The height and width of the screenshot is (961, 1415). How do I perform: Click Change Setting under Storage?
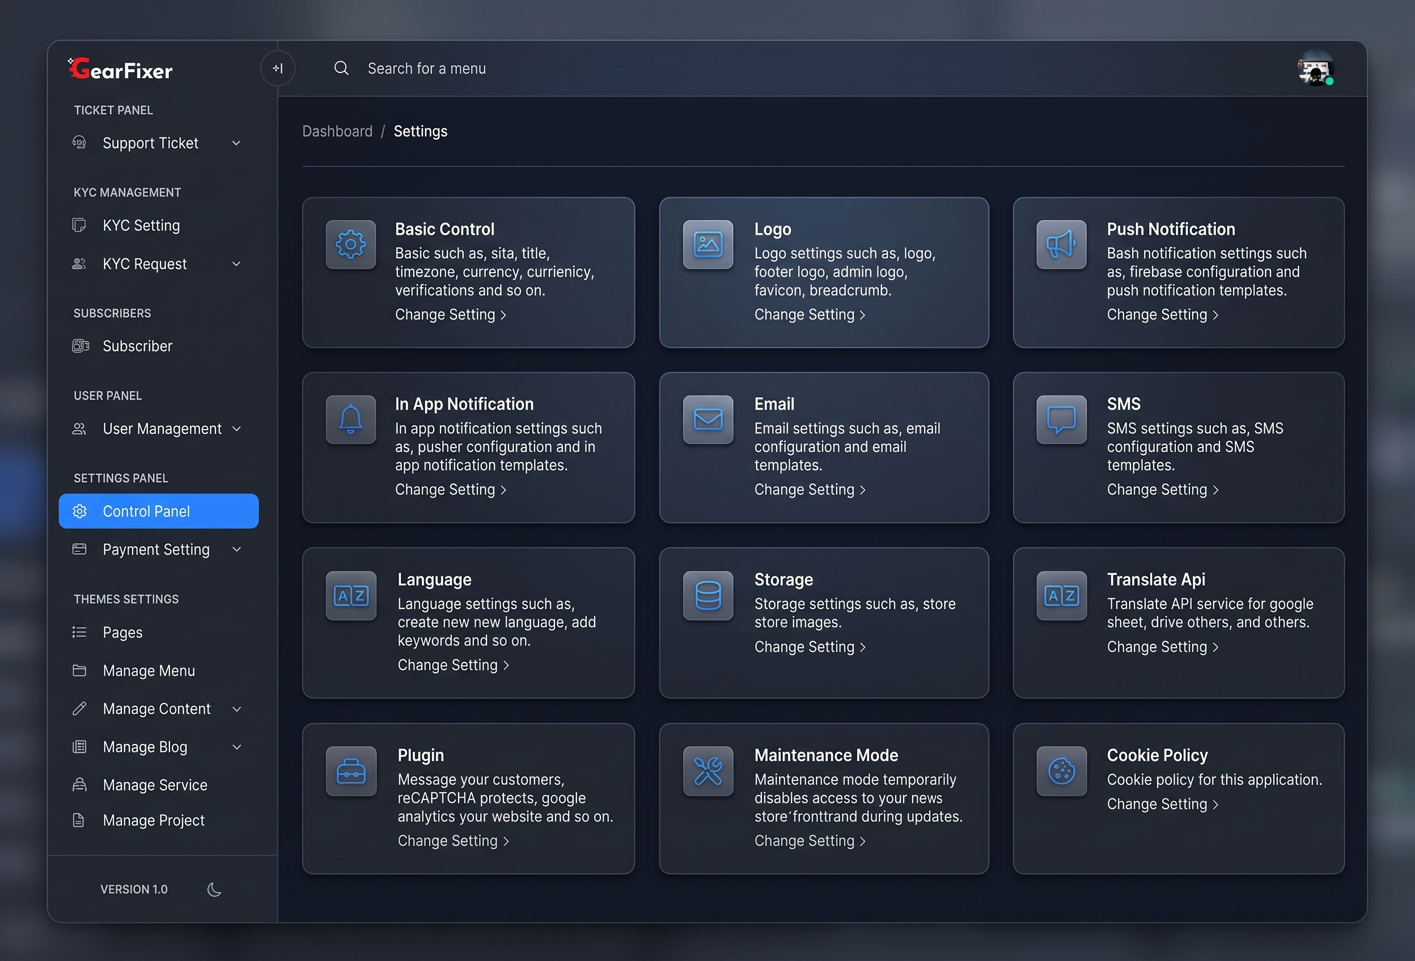(x=810, y=647)
